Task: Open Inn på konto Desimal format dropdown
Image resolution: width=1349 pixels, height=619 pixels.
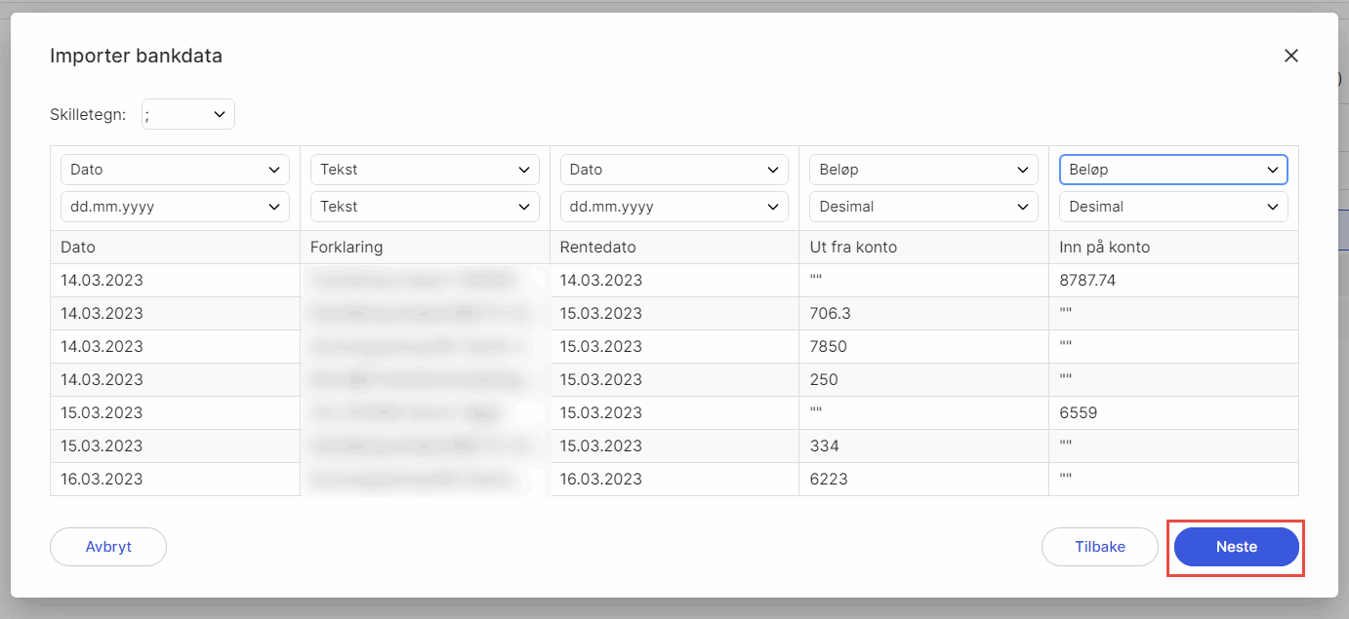Action: (x=1172, y=207)
